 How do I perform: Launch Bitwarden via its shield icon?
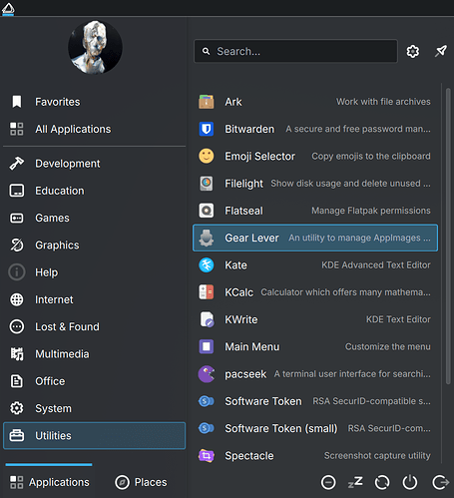coord(207,129)
